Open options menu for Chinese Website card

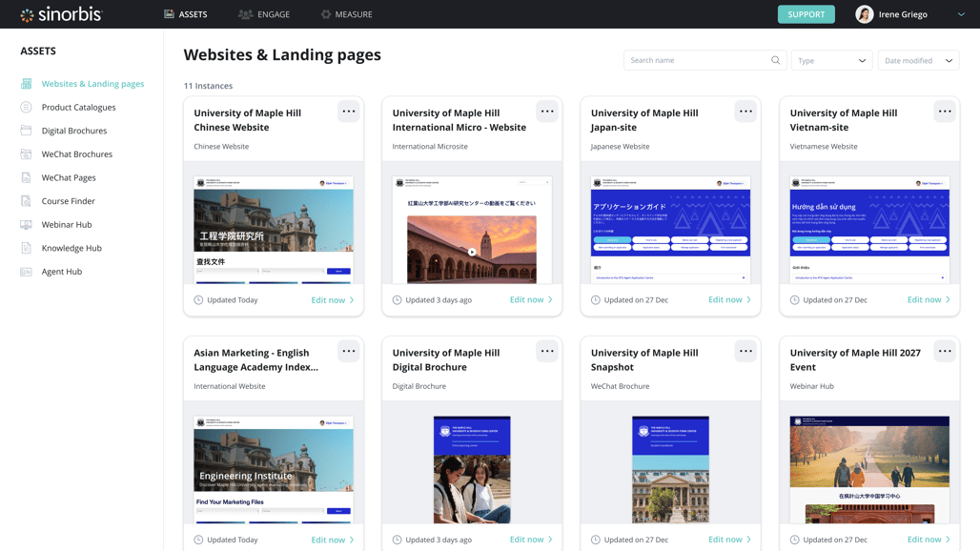(x=349, y=112)
